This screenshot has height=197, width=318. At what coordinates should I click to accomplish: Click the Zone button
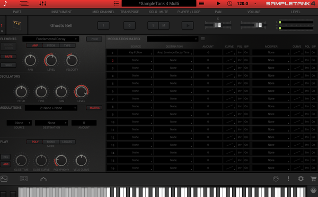point(94,39)
